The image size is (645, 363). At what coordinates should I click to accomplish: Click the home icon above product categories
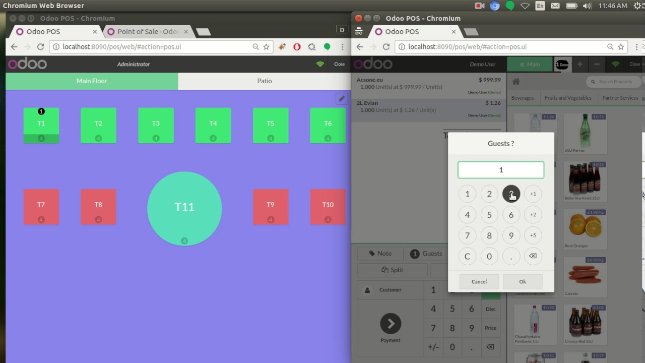click(x=516, y=81)
